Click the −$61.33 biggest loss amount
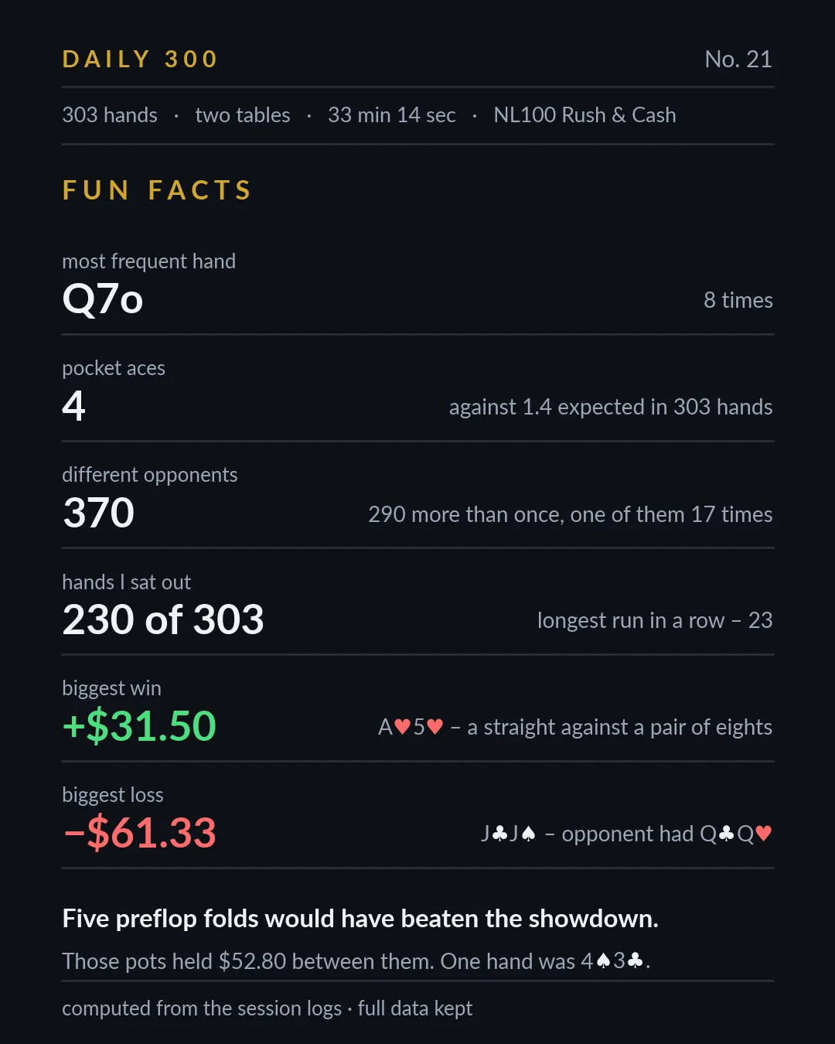This screenshot has width=835, height=1044. point(139,833)
